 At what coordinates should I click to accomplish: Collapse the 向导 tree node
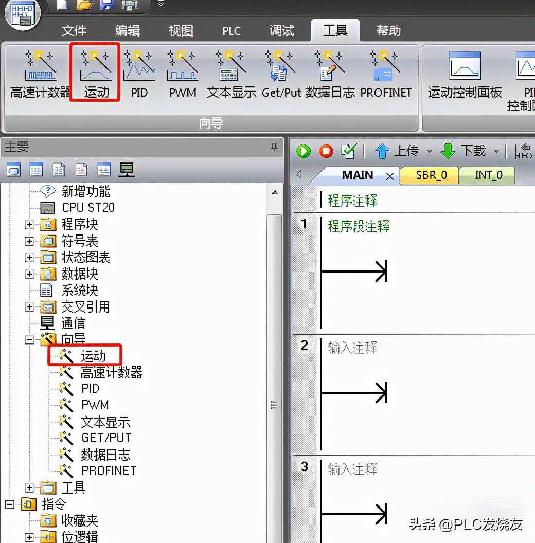point(29,340)
